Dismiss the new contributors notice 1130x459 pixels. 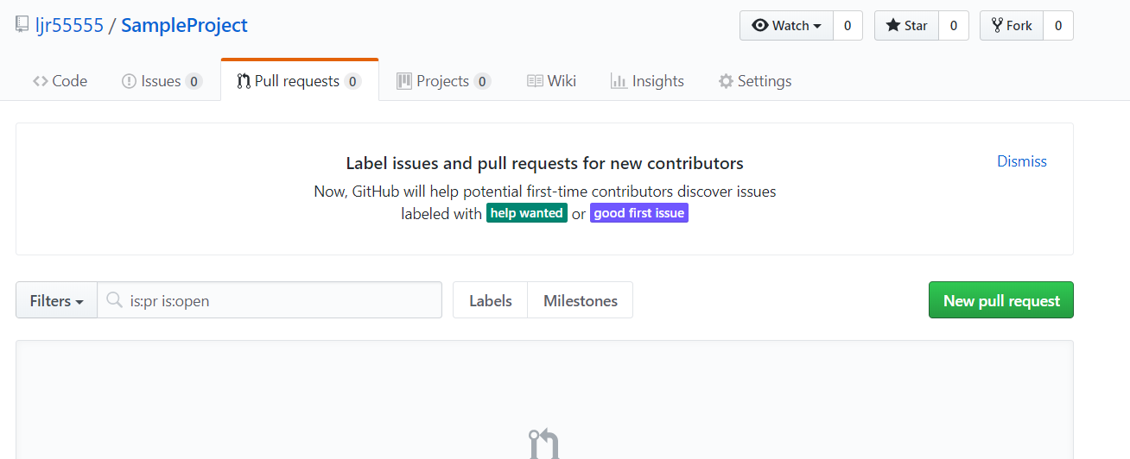(1022, 161)
